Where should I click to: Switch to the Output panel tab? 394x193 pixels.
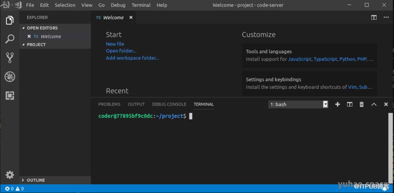(x=136, y=104)
